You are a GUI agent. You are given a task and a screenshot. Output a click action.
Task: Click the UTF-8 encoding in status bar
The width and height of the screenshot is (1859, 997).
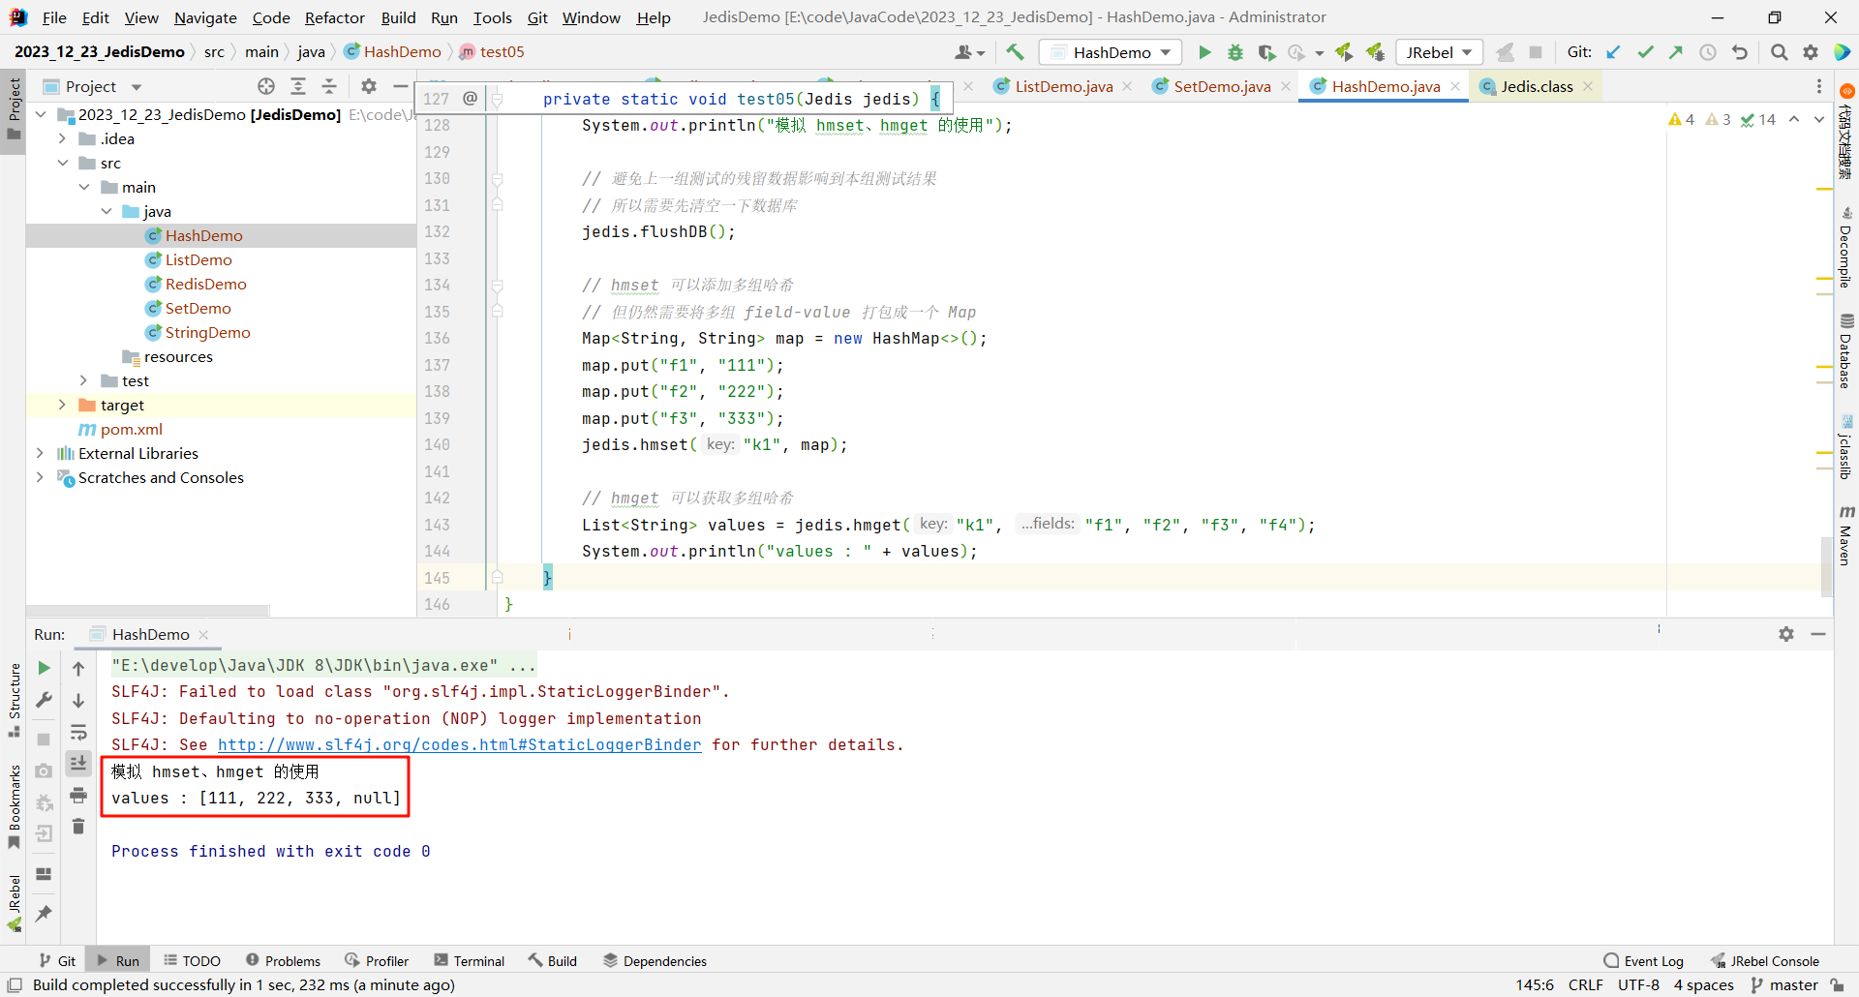click(x=1638, y=984)
